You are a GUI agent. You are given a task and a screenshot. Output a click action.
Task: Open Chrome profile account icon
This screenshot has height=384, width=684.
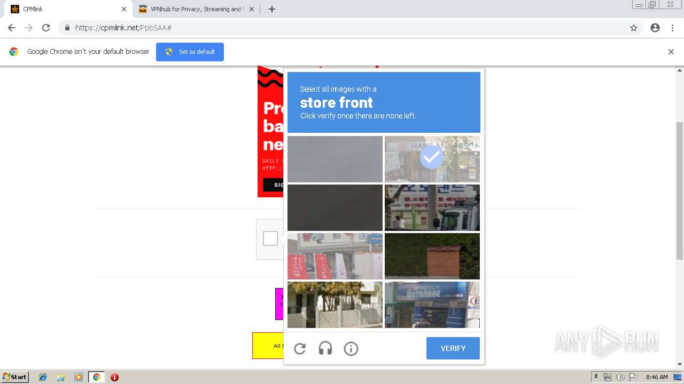click(655, 28)
